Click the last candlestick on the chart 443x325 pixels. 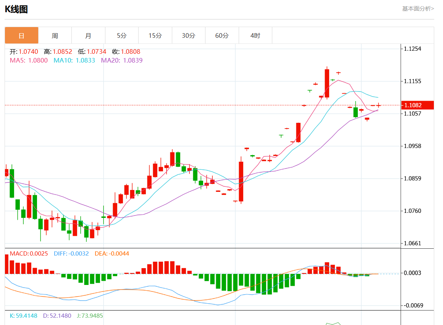coord(378,106)
